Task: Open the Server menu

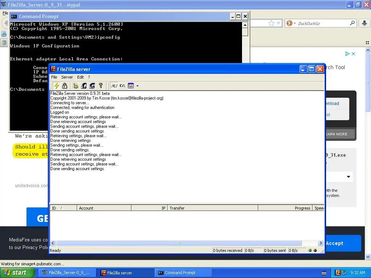Action: [67, 77]
